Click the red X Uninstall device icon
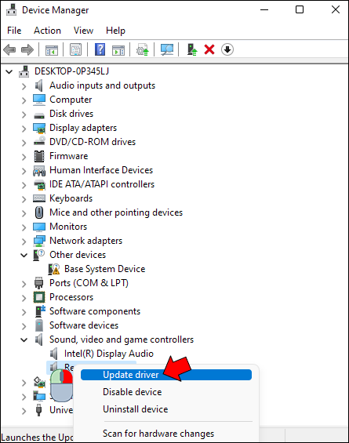Viewport: 349px width, 443px height. click(x=209, y=50)
